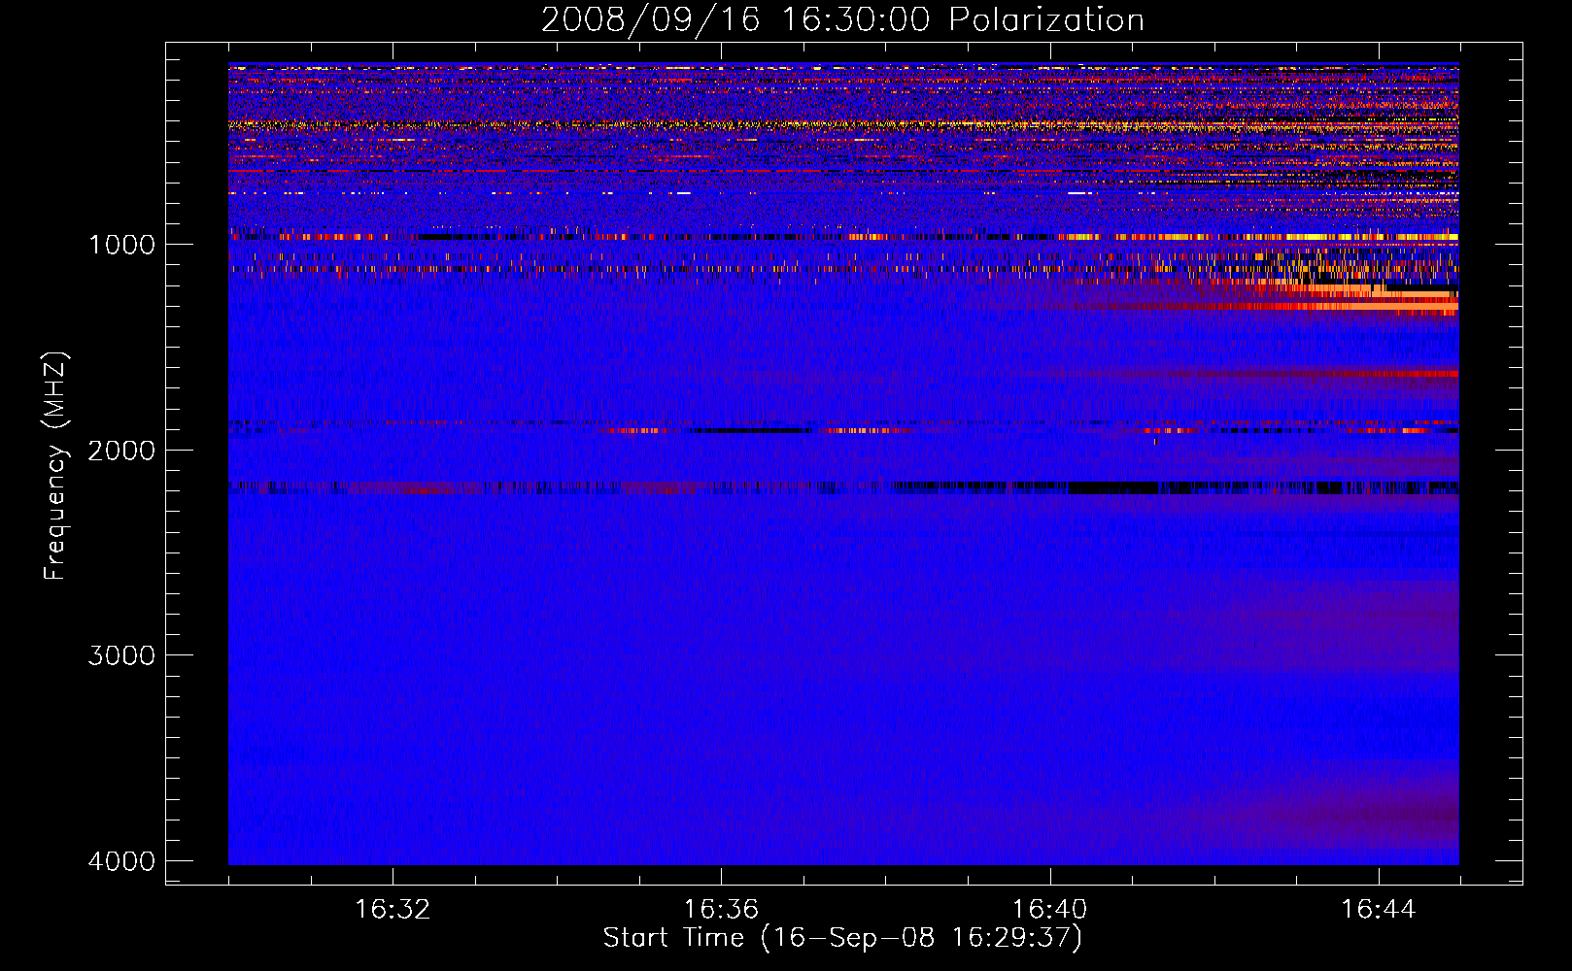Click the 'Frequency (MHZ)' axis label

tap(55, 466)
